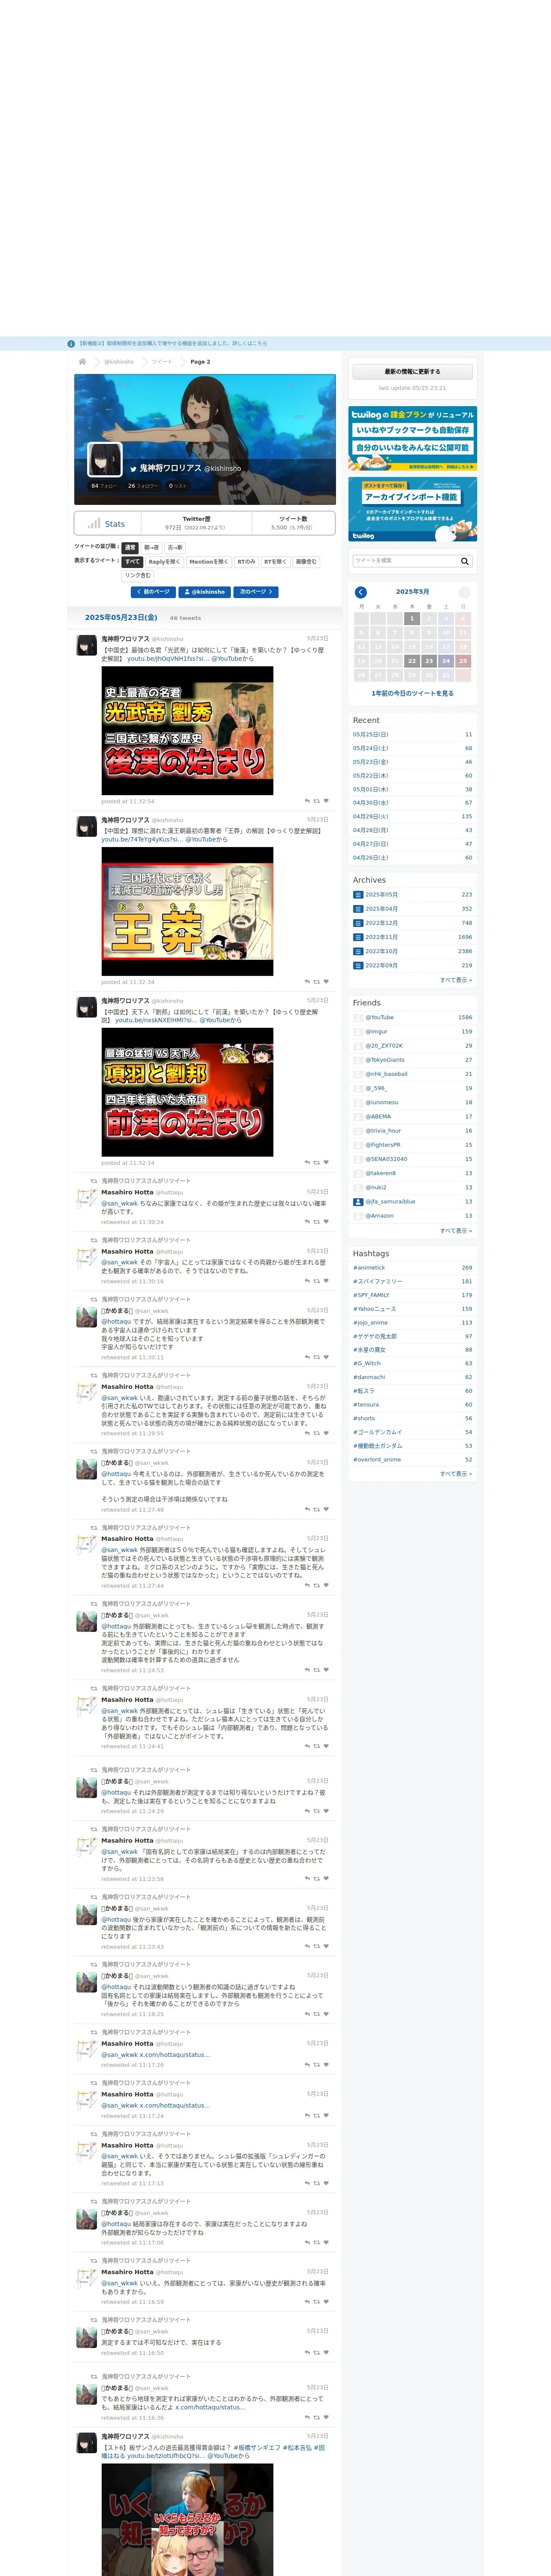Open 1年前の今日のツイートを見る link
Viewport: 551px width, 2576px height.
(x=412, y=693)
